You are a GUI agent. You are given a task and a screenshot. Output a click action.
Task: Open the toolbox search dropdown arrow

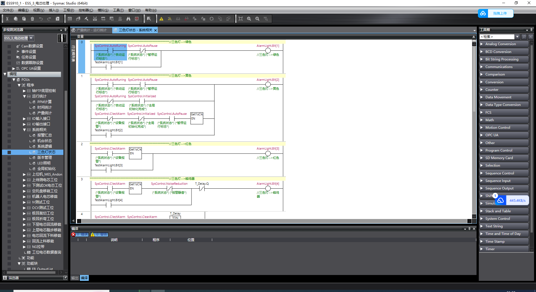click(517, 37)
